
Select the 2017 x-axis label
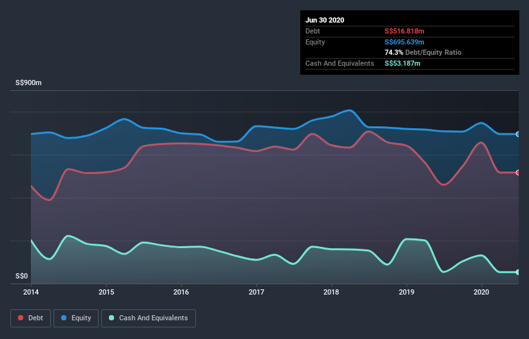click(256, 292)
